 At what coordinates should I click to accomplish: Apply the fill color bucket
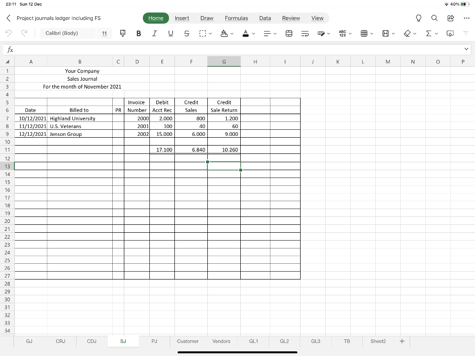click(224, 33)
